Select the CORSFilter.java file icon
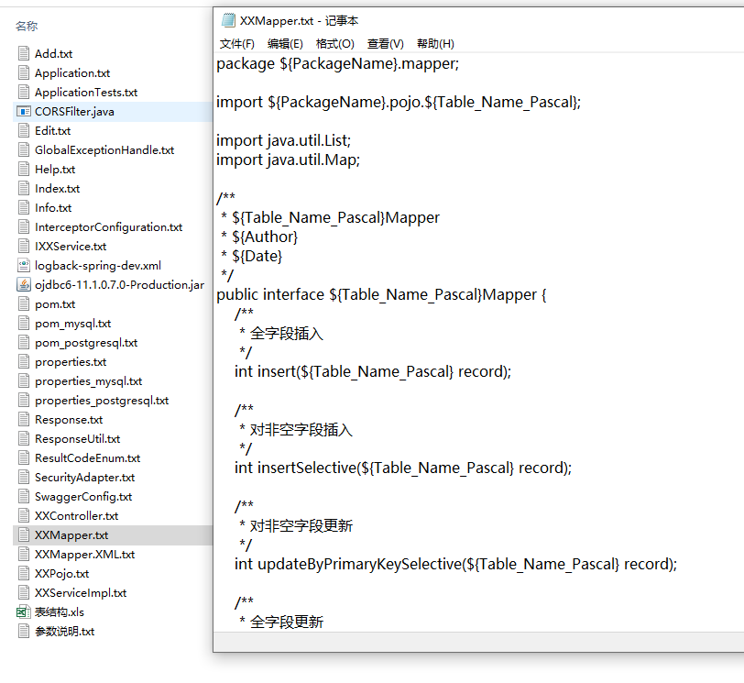The image size is (744, 683). coord(24,111)
